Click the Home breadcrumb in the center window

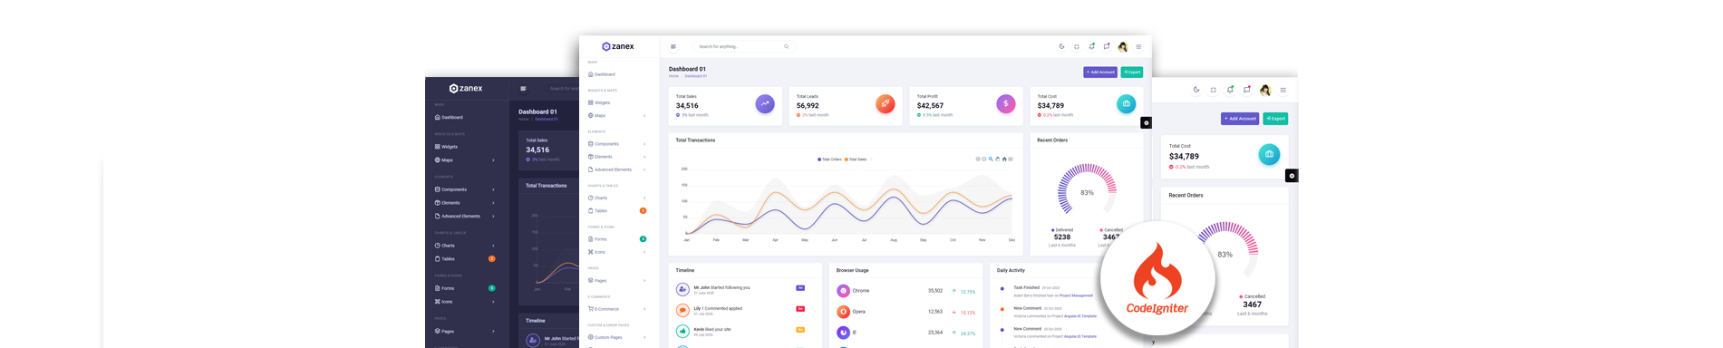tap(673, 76)
